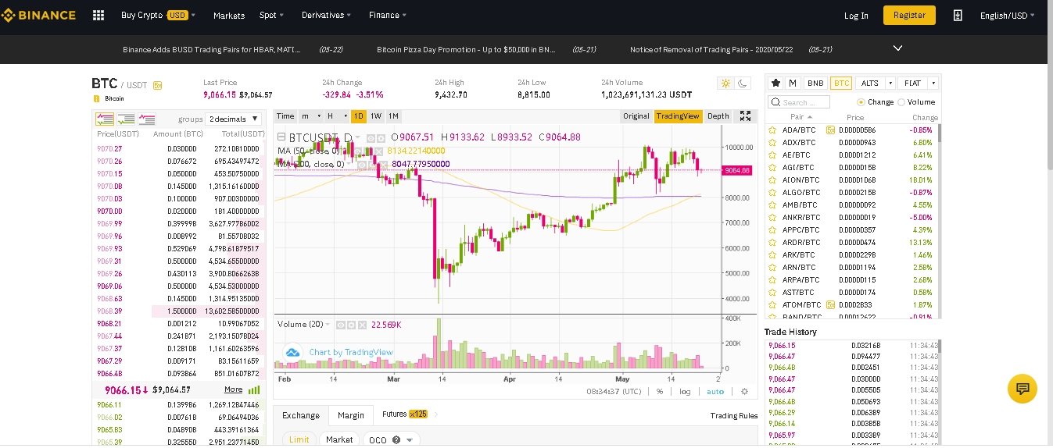Select the margin M market filter
The image size is (1053, 448).
point(793,83)
